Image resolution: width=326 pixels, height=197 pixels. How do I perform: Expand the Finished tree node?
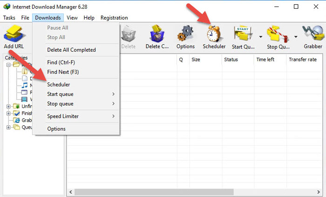8,113
